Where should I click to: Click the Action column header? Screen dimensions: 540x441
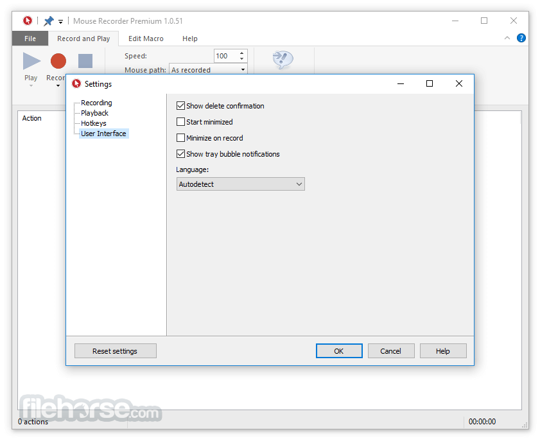coord(31,118)
